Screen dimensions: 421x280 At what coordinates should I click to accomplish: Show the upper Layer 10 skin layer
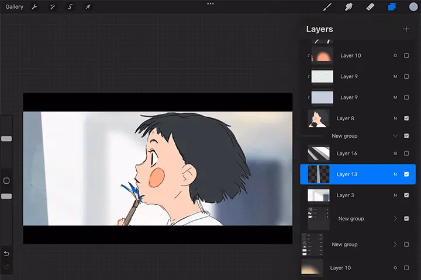pyautogui.click(x=406, y=55)
